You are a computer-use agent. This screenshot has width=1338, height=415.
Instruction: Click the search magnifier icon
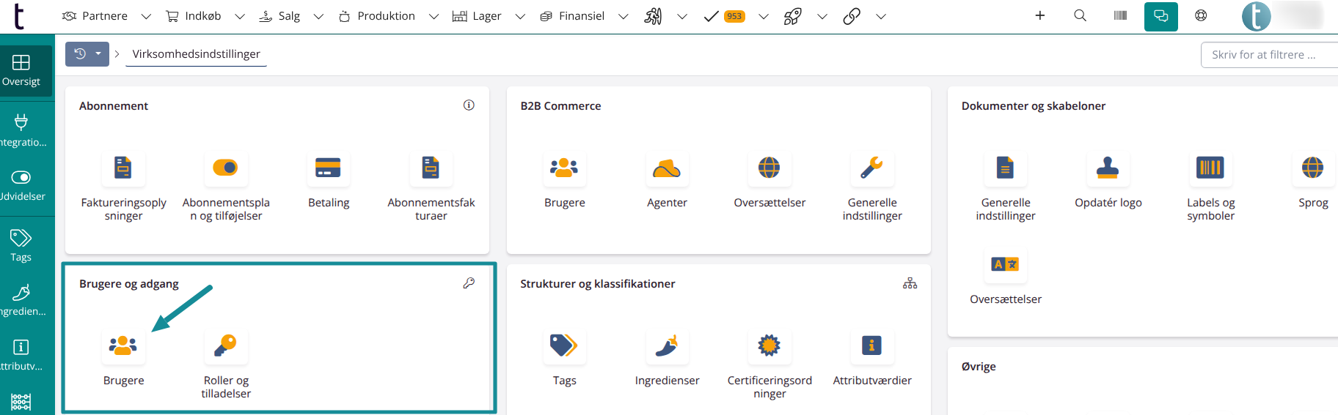click(x=1080, y=15)
